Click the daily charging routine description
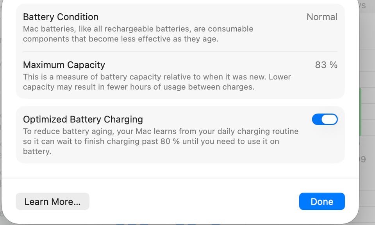375x225 pixels. (160, 136)
